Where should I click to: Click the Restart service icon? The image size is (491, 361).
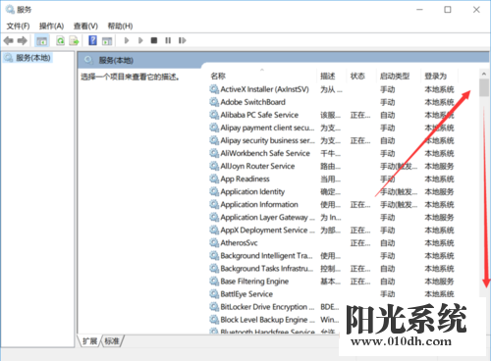183,40
